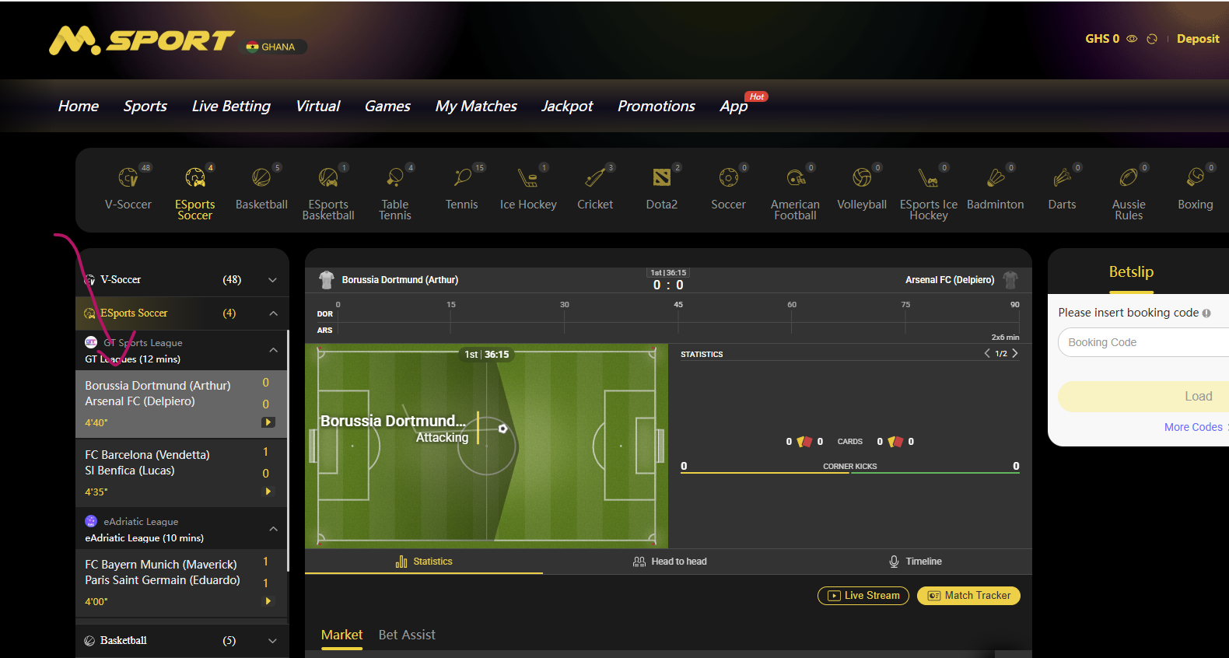Open the Dota2 category icon

click(662, 177)
